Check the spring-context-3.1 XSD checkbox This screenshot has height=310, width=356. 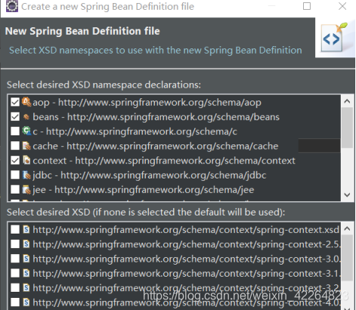15,273
